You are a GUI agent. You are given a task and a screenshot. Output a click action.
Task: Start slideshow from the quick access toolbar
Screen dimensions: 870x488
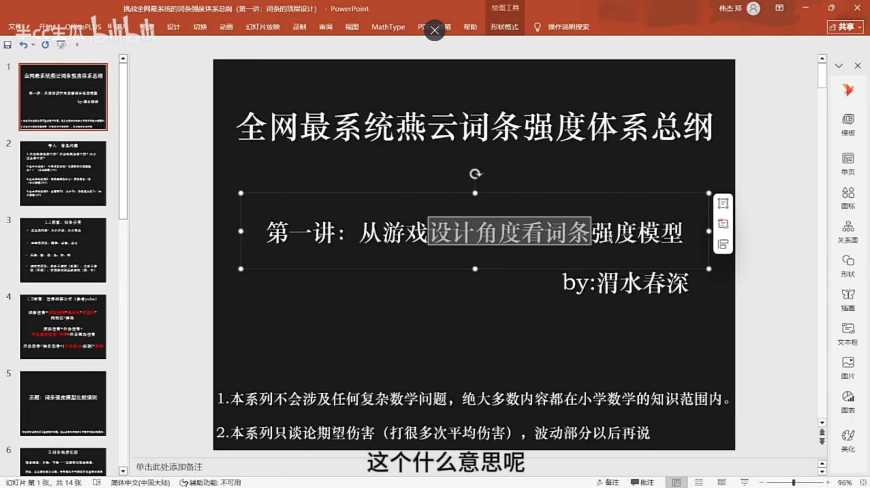tap(62, 45)
